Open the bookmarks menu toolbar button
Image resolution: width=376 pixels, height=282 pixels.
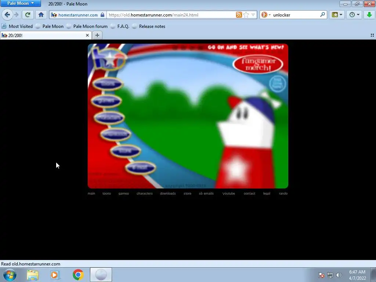point(337,15)
